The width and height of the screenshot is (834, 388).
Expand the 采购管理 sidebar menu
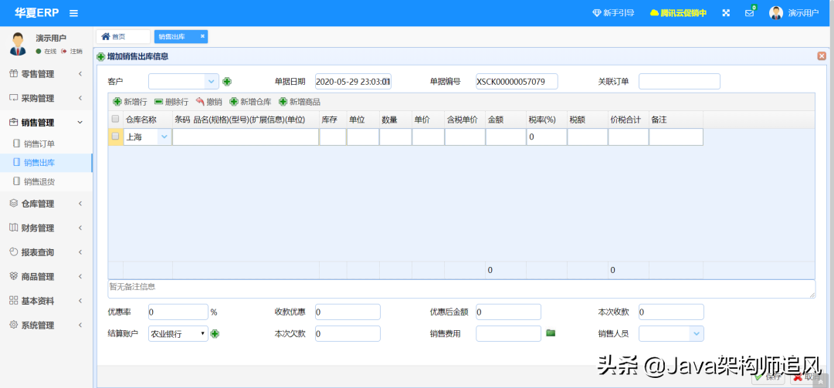click(x=46, y=98)
